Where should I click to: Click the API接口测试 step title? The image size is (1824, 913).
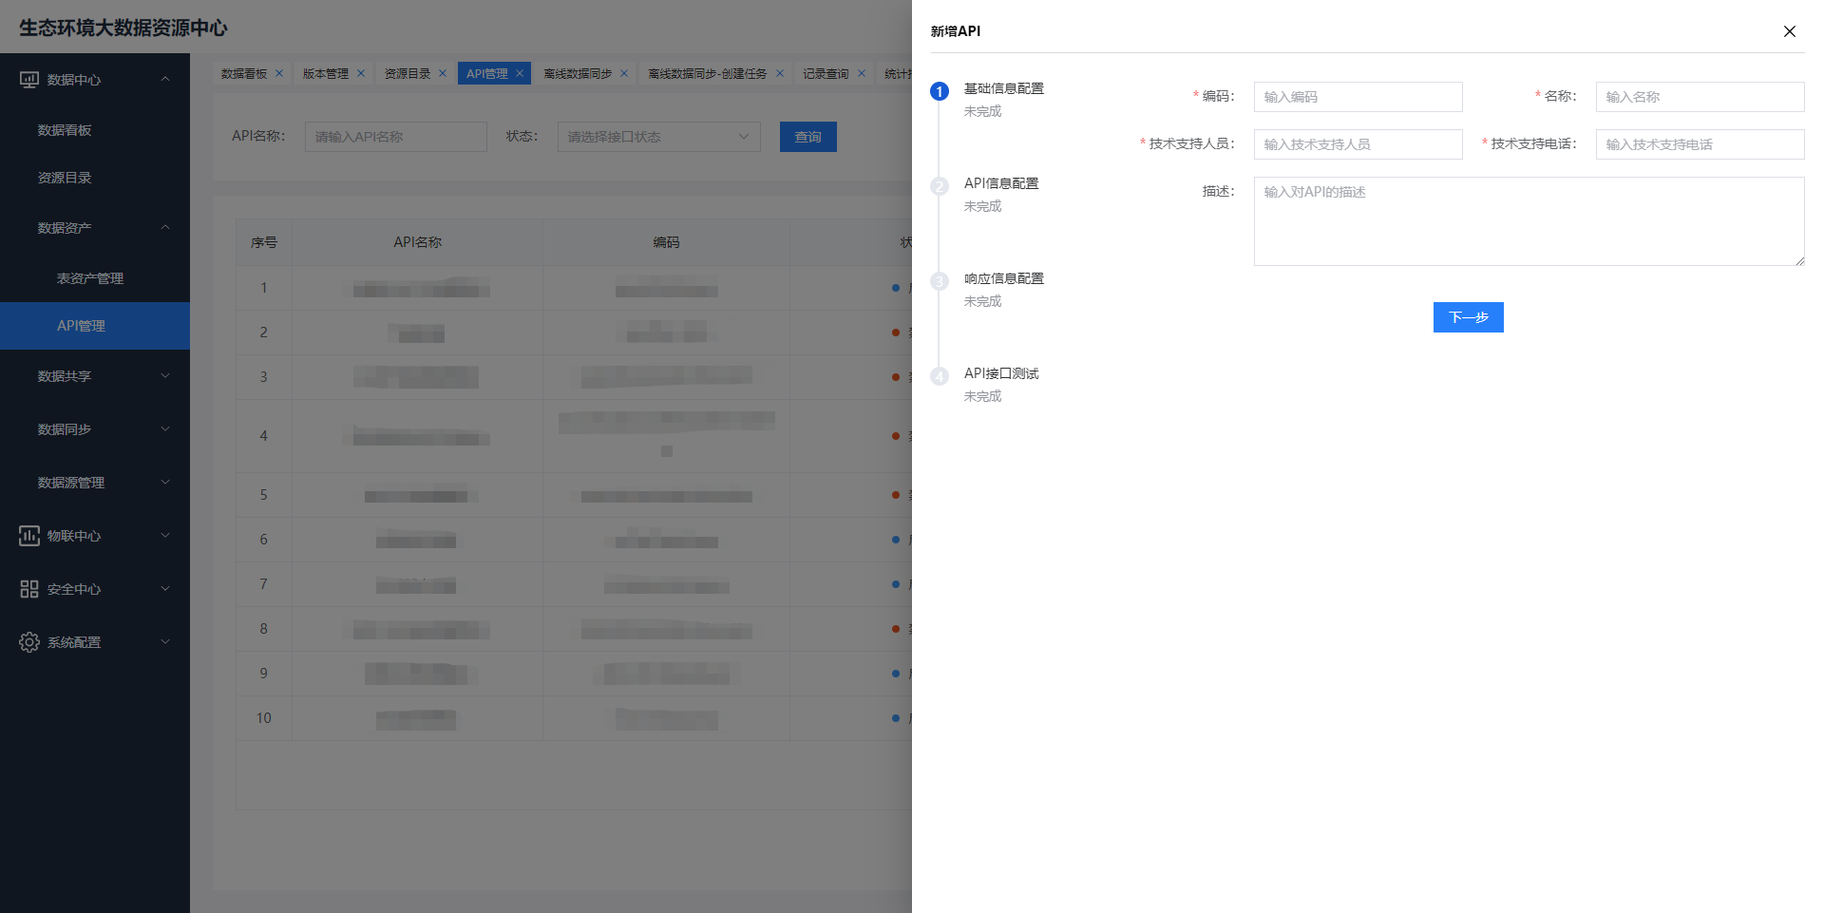tap(1001, 373)
